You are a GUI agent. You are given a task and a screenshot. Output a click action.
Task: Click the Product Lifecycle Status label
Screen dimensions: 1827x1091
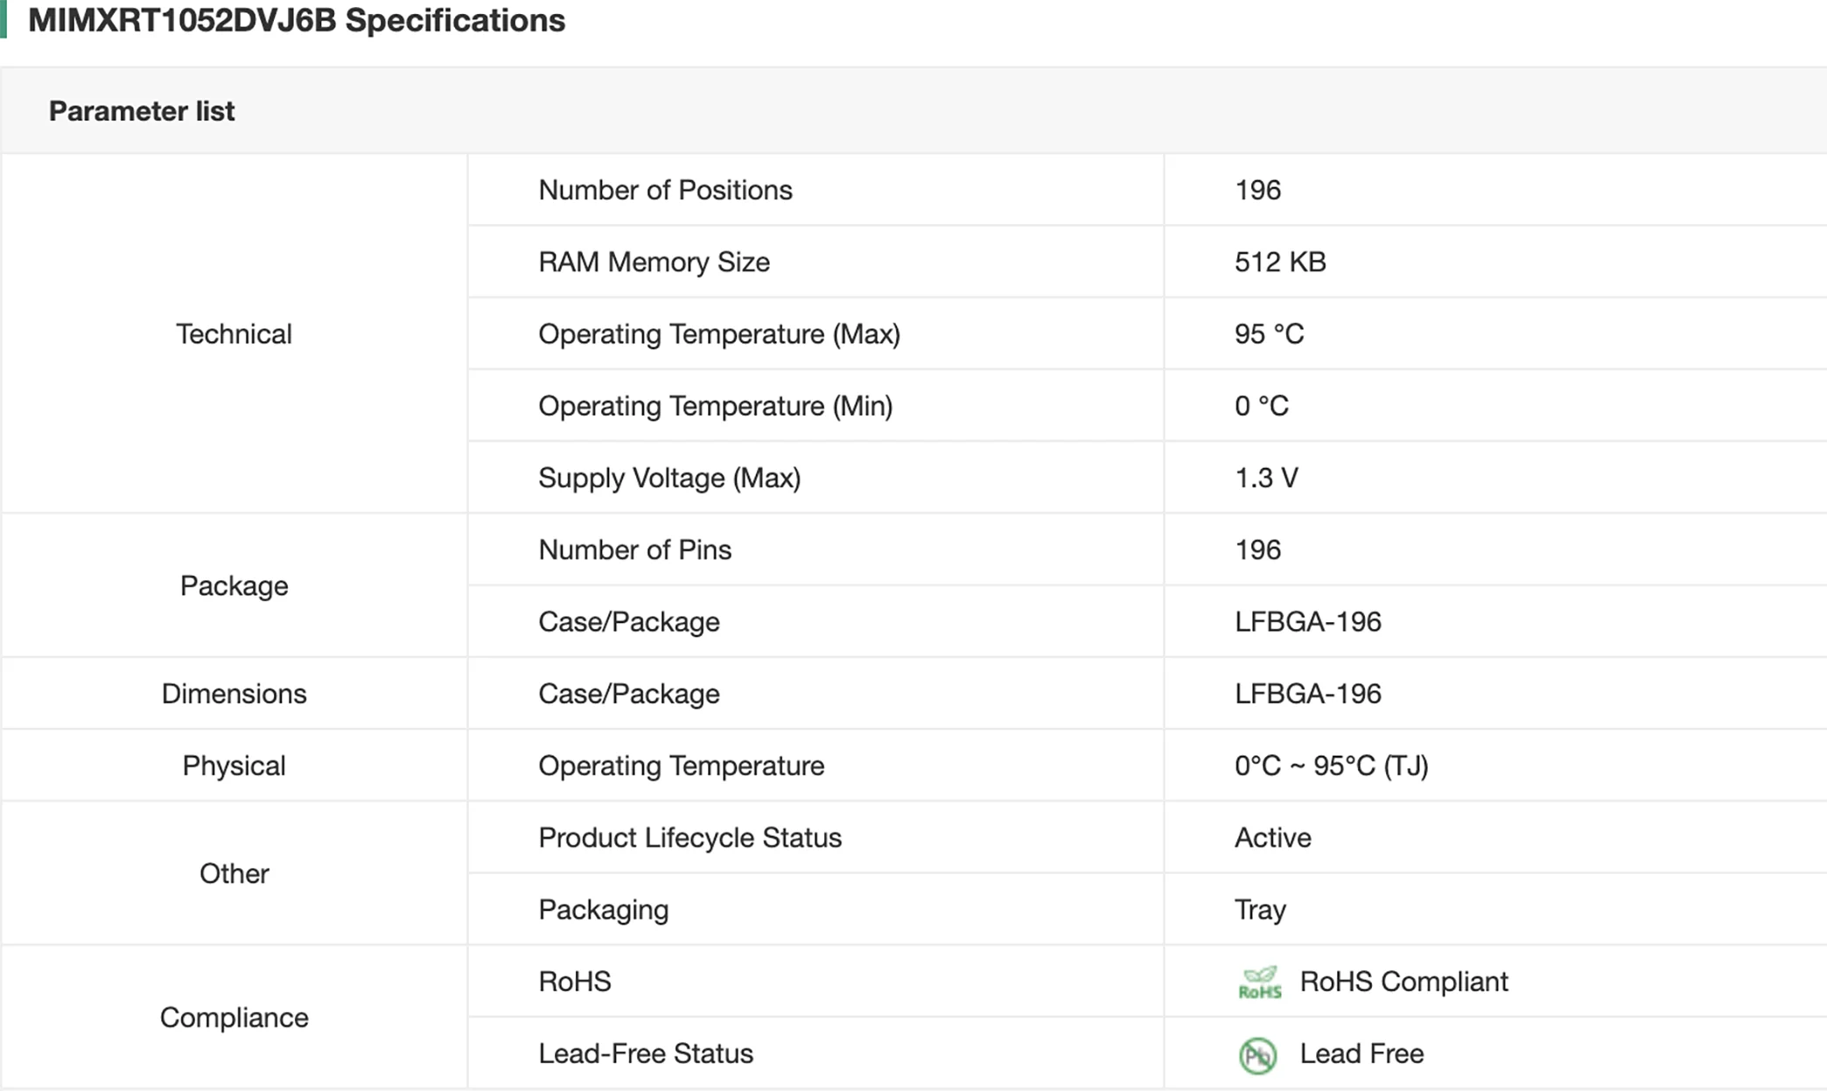point(689,837)
